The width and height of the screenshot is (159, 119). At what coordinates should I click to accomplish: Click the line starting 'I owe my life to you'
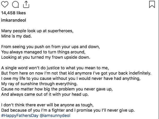[x=71, y=79]
